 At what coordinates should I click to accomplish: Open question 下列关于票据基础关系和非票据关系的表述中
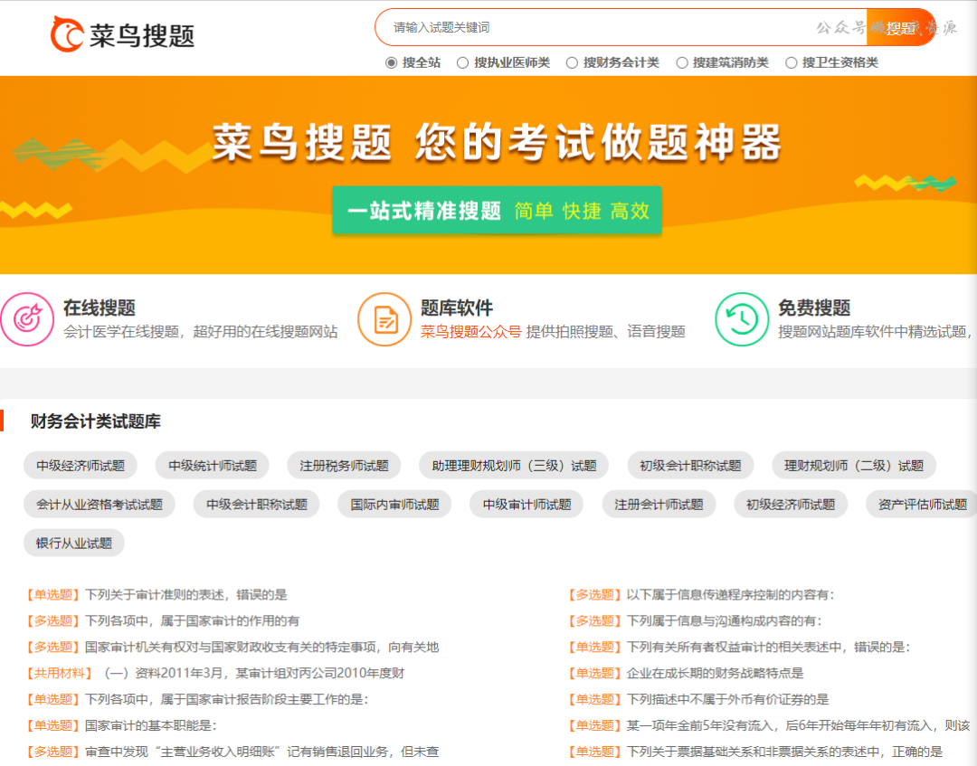783,752
